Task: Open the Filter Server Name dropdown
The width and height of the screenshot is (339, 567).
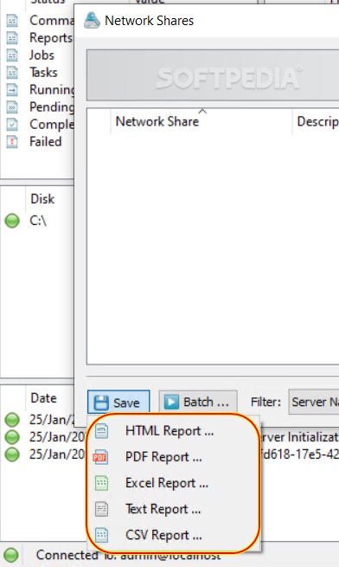Action: click(314, 402)
